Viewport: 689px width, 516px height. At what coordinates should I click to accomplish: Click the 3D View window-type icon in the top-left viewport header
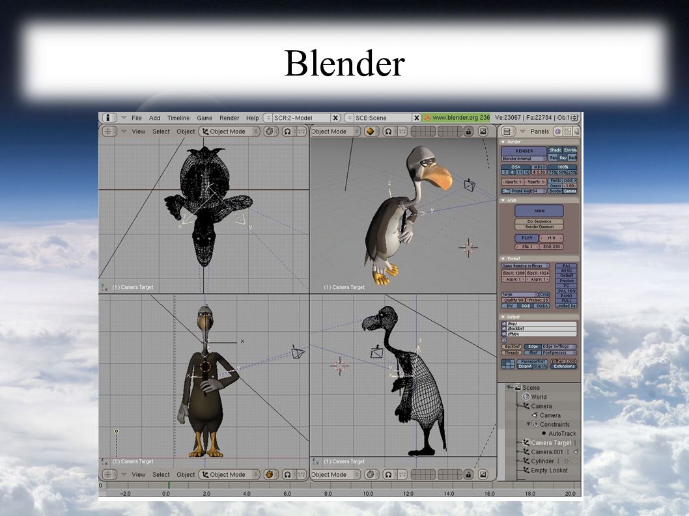coord(109,131)
